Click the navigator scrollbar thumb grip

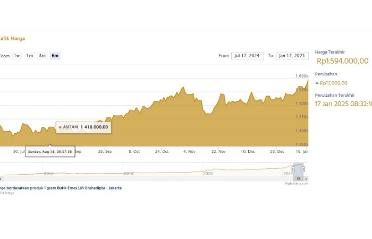tap(298, 179)
